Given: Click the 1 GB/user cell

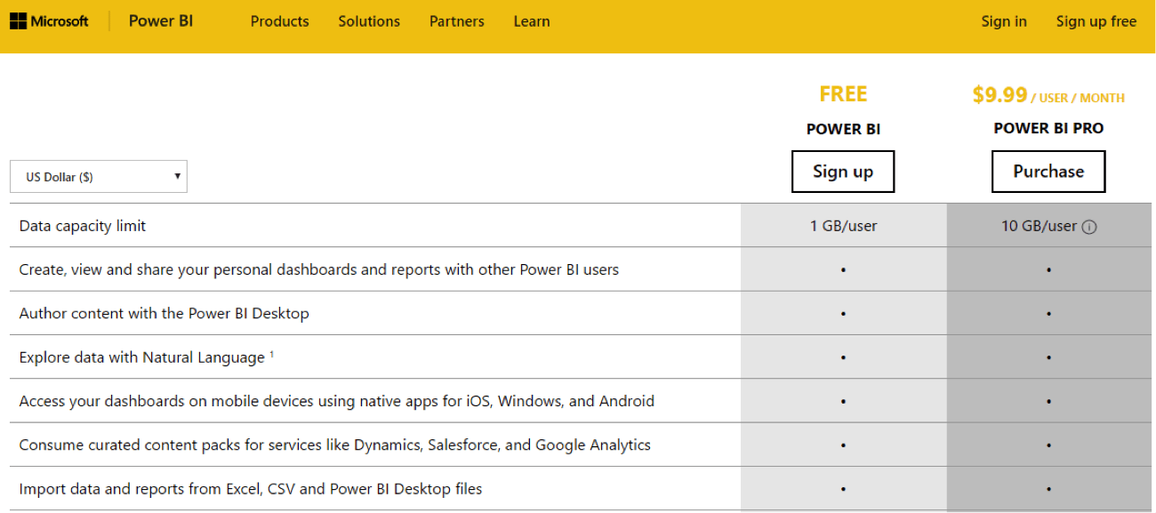Looking at the screenshot, I should pos(843,226).
